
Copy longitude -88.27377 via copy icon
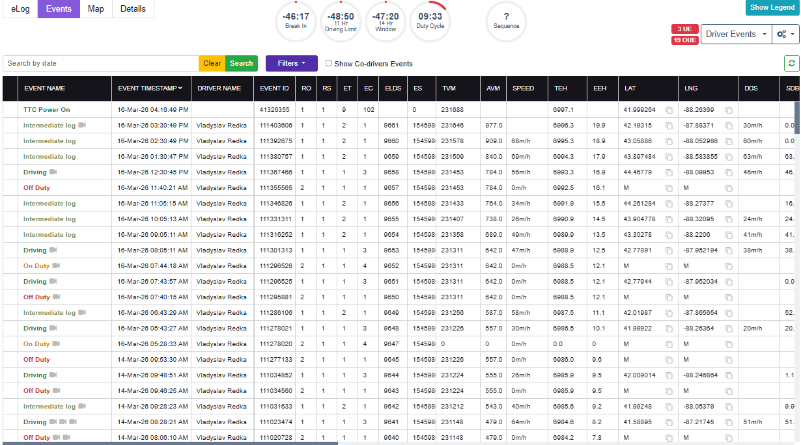[729, 204]
